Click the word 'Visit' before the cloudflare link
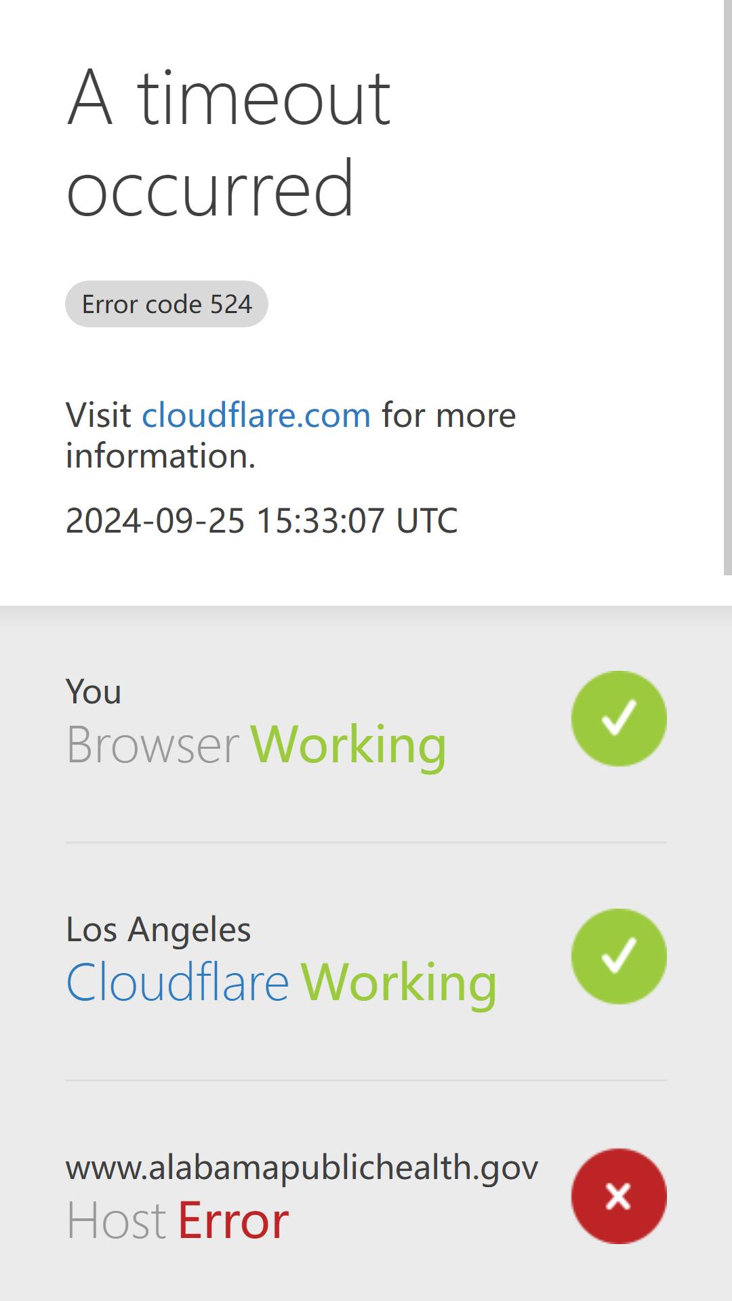 click(x=98, y=415)
